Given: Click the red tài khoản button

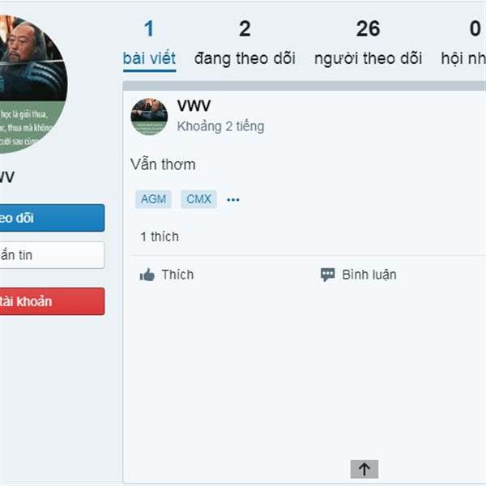Looking at the screenshot, I should (x=52, y=301).
